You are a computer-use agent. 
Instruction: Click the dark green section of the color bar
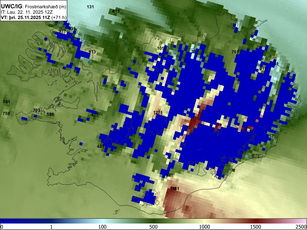[x=153, y=221]
